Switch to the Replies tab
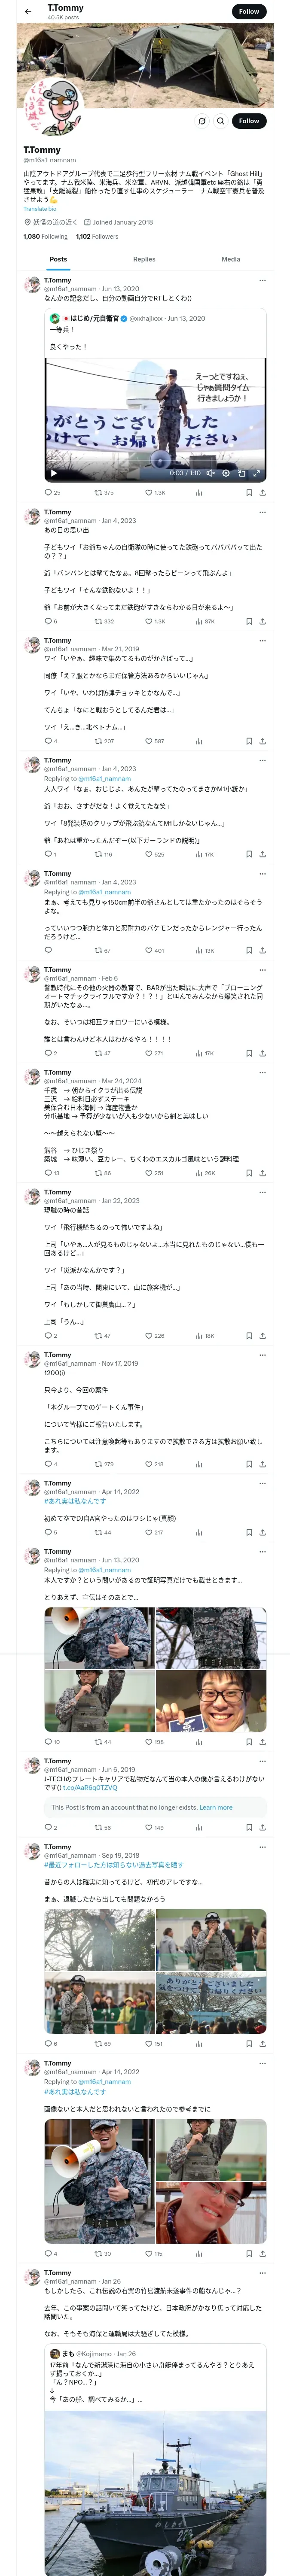This screenshot has width=290, height=2576. point(144,259)
